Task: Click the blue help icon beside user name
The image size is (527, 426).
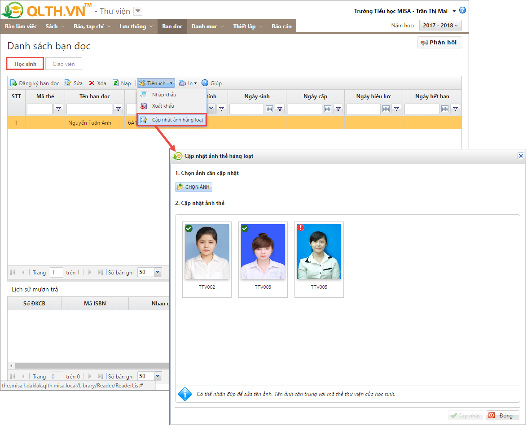Action: point(462,10)
